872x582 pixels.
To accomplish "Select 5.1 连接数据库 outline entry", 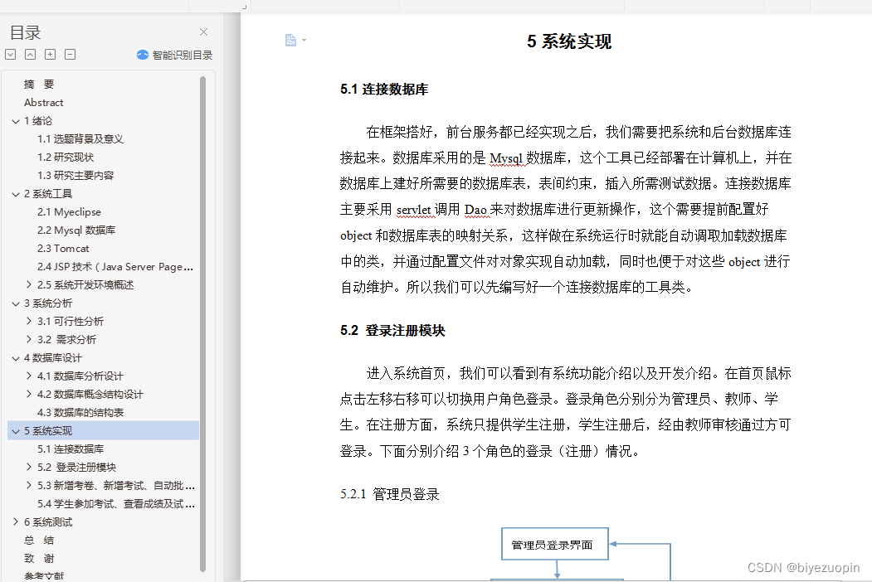I will [x=70, y=449].
